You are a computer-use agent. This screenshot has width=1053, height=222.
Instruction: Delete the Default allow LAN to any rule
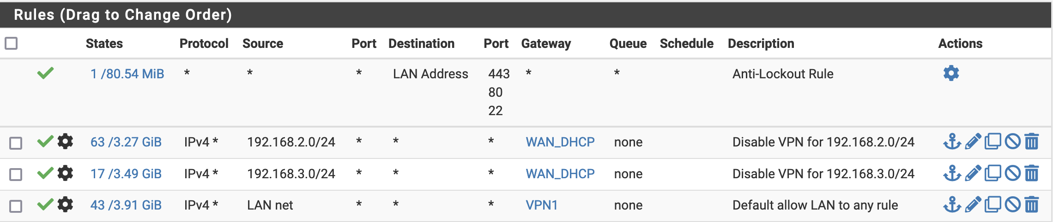1032,204
